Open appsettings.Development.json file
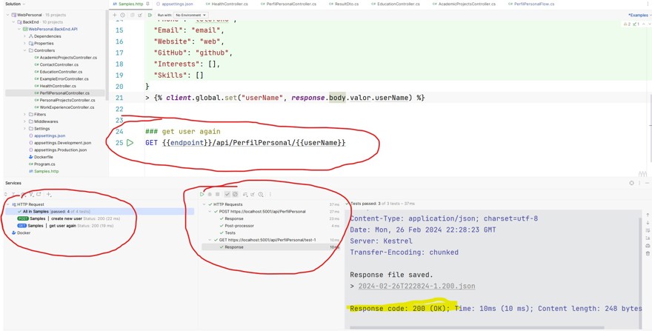Screen dimensions: 652x331 click(59, 143)
